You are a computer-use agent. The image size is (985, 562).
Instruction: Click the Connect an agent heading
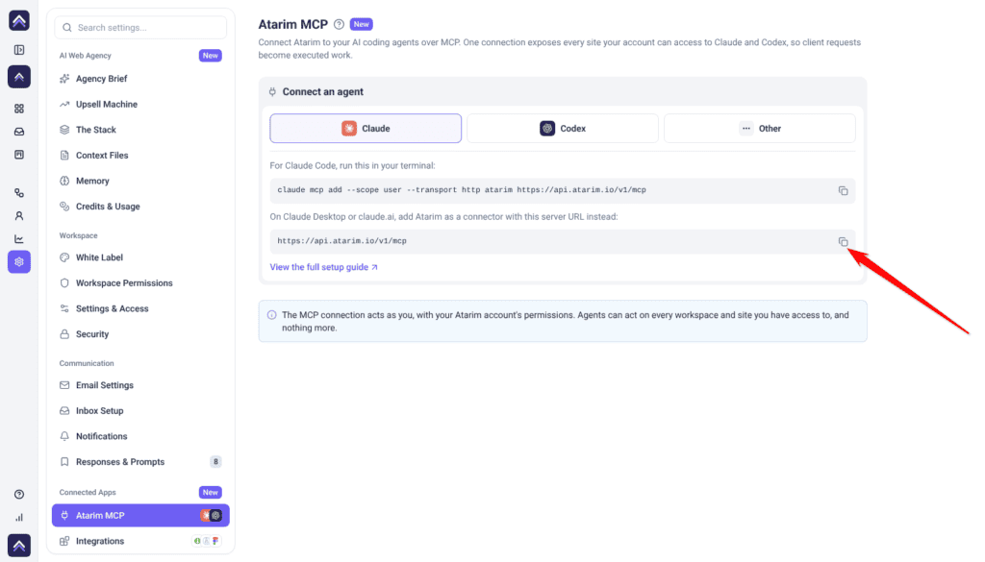[x=323, y=91]
